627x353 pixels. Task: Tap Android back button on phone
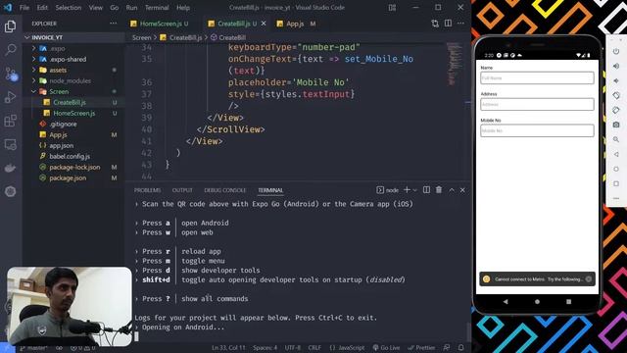pos(506,302)
